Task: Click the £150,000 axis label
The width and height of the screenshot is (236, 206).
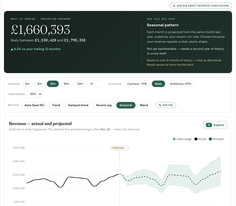Action: [x=19, y=175]
